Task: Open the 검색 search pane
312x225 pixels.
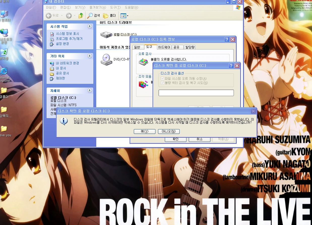Action: click(93, 16)
